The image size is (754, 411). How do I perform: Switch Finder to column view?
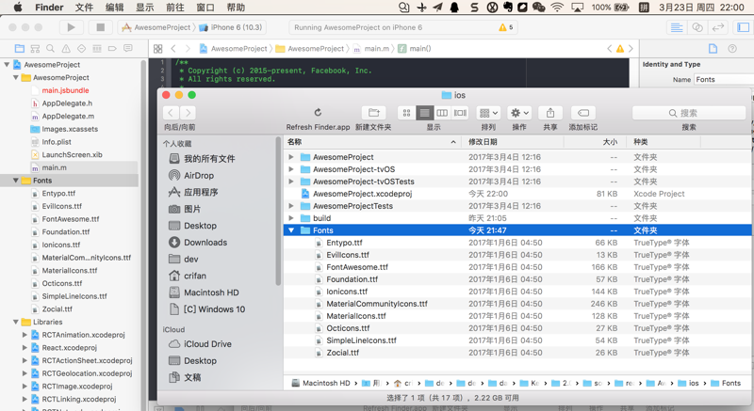pyautogui.click(x=442, y=113)
